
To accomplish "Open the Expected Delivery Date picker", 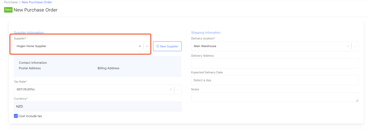I will 275,80.
